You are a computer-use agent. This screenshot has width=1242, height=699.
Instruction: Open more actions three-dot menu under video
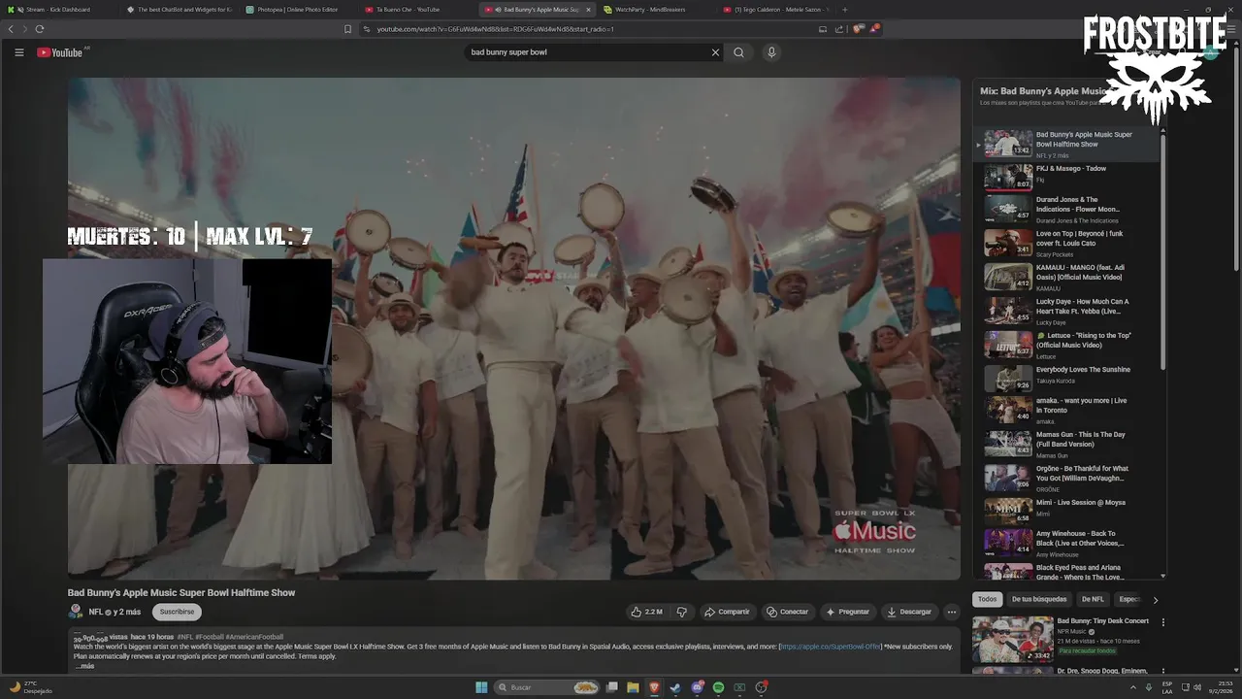pos(952,612)
